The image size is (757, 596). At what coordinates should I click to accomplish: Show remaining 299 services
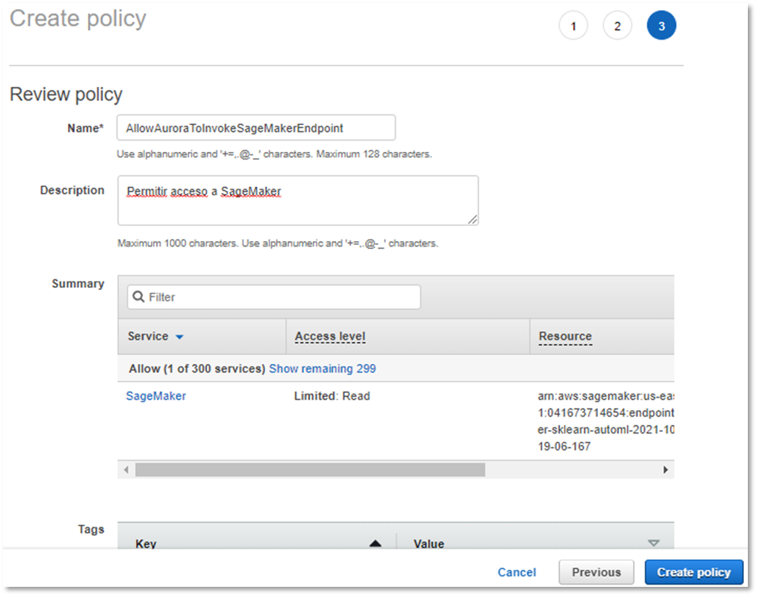pos(322,369)
